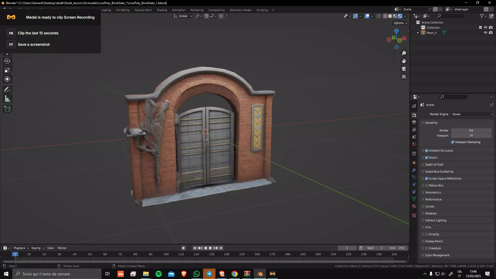Select the Measure tool in the toolbar
This screenshot has width=496, height=279.
point(7,99)
